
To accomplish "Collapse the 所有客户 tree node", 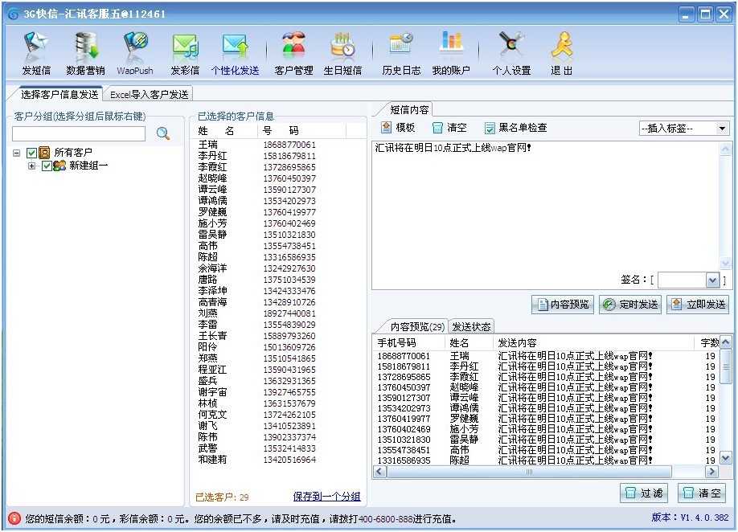I will point(16,153).
